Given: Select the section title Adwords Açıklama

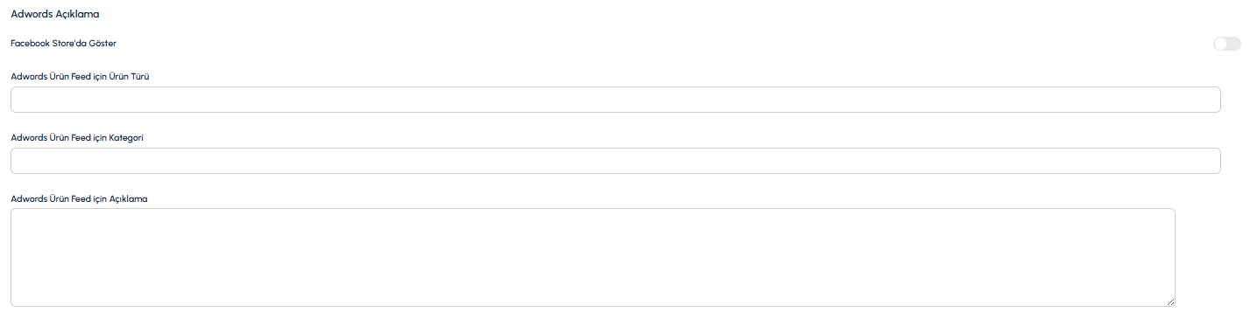Looking at the screenshot, I should pyautogui.click(x=54, y=14).
